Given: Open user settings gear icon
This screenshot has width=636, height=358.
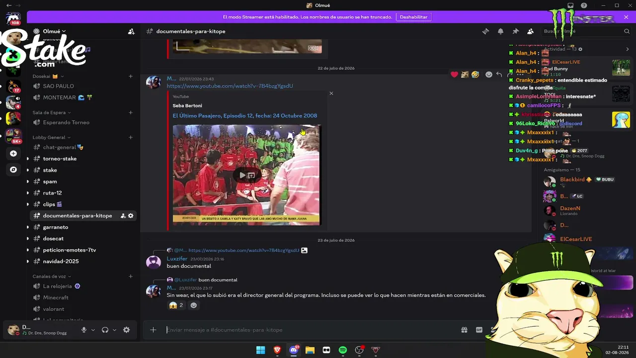Looking at the screenshot, I should (126, 330).
